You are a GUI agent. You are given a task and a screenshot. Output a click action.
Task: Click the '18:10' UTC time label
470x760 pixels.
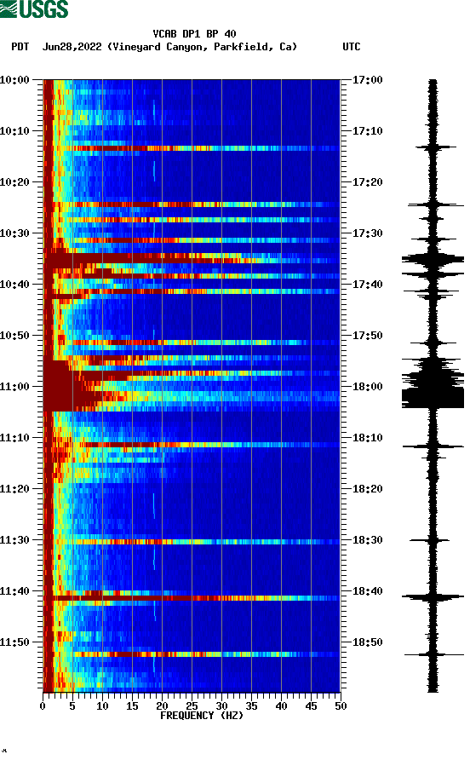click(367, 438)
